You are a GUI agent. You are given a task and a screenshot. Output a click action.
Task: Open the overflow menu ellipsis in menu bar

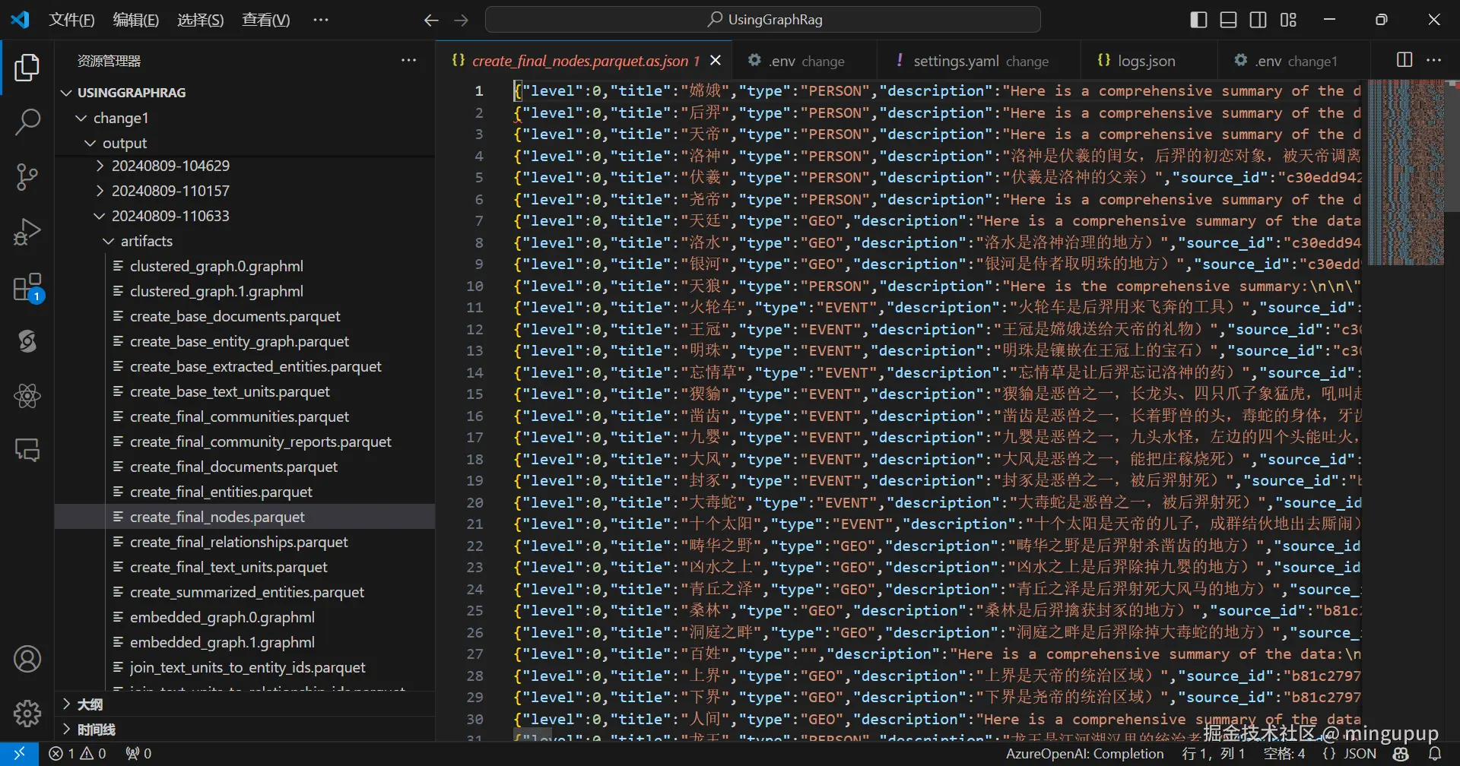pyautogui.click(x=321, y=20)
